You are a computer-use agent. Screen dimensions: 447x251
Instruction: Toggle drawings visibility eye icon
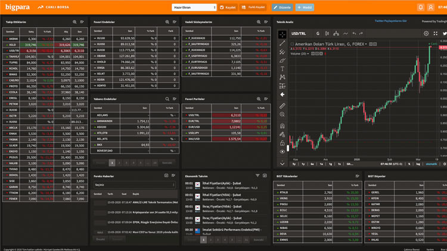(283, 152)
